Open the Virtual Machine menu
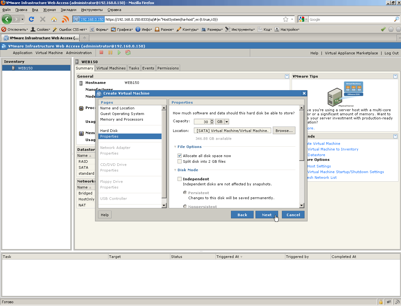The width and height of the screenshot is (401, 306). click(49, 53)
